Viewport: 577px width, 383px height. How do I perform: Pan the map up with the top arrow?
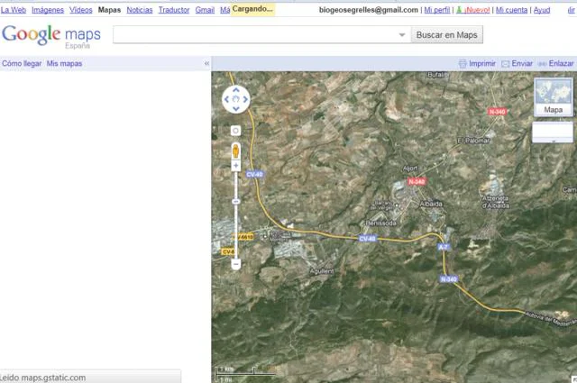point(236,90)
